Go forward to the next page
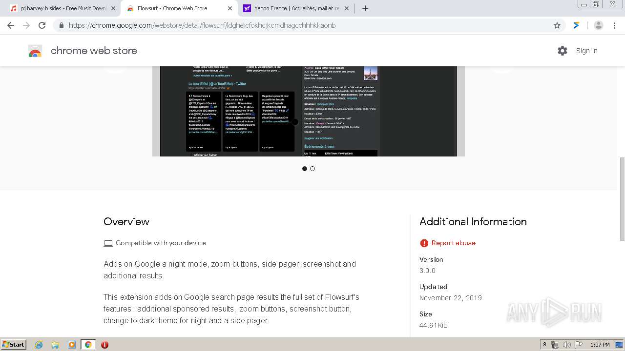Screen dimensions: 625x351 pos(26,25)
